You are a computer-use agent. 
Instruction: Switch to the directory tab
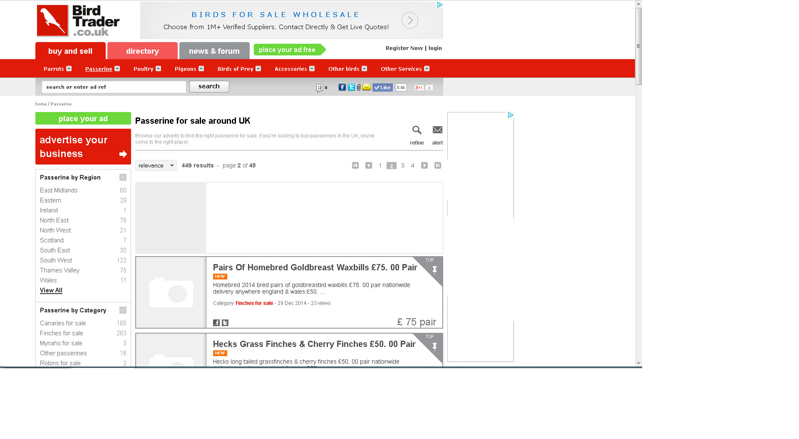(142, 51)
